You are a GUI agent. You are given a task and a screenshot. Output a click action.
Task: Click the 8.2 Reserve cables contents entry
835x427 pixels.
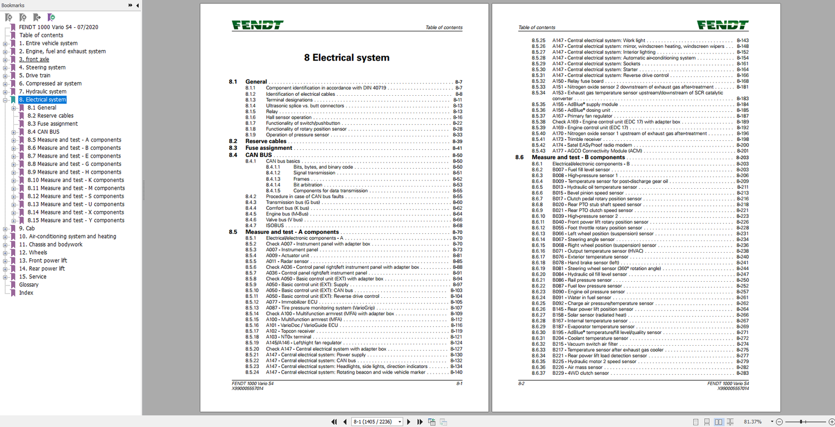point(345,141)
